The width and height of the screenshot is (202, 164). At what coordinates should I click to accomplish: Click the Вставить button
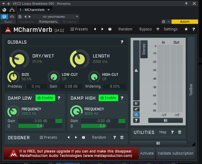point(70,22)
